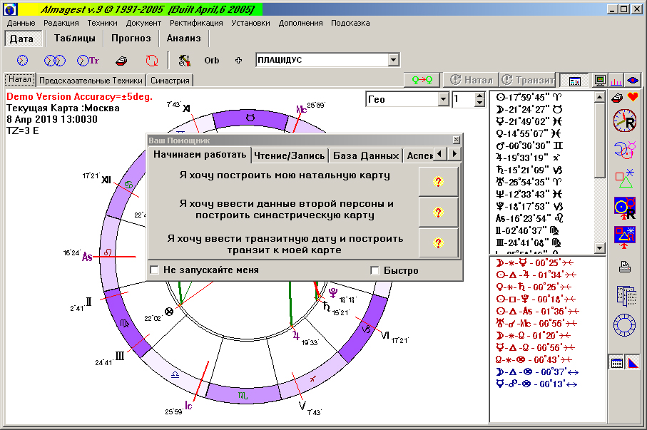Switch to the Таблицы tab

[75, 39]
